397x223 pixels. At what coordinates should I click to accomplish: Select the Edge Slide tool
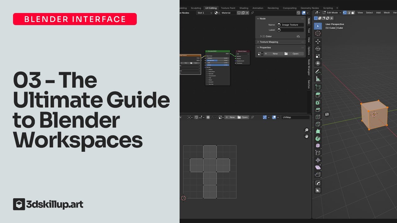(x=318, y=153)
